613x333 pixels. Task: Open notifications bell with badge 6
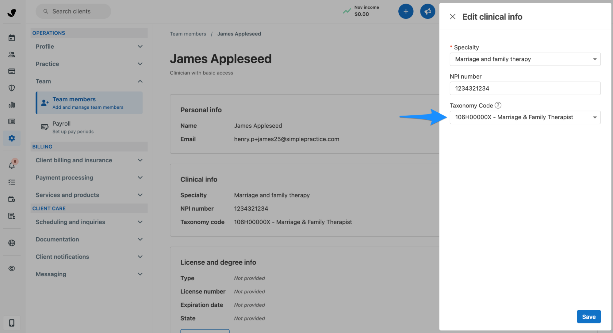click(x=12, y=166)
